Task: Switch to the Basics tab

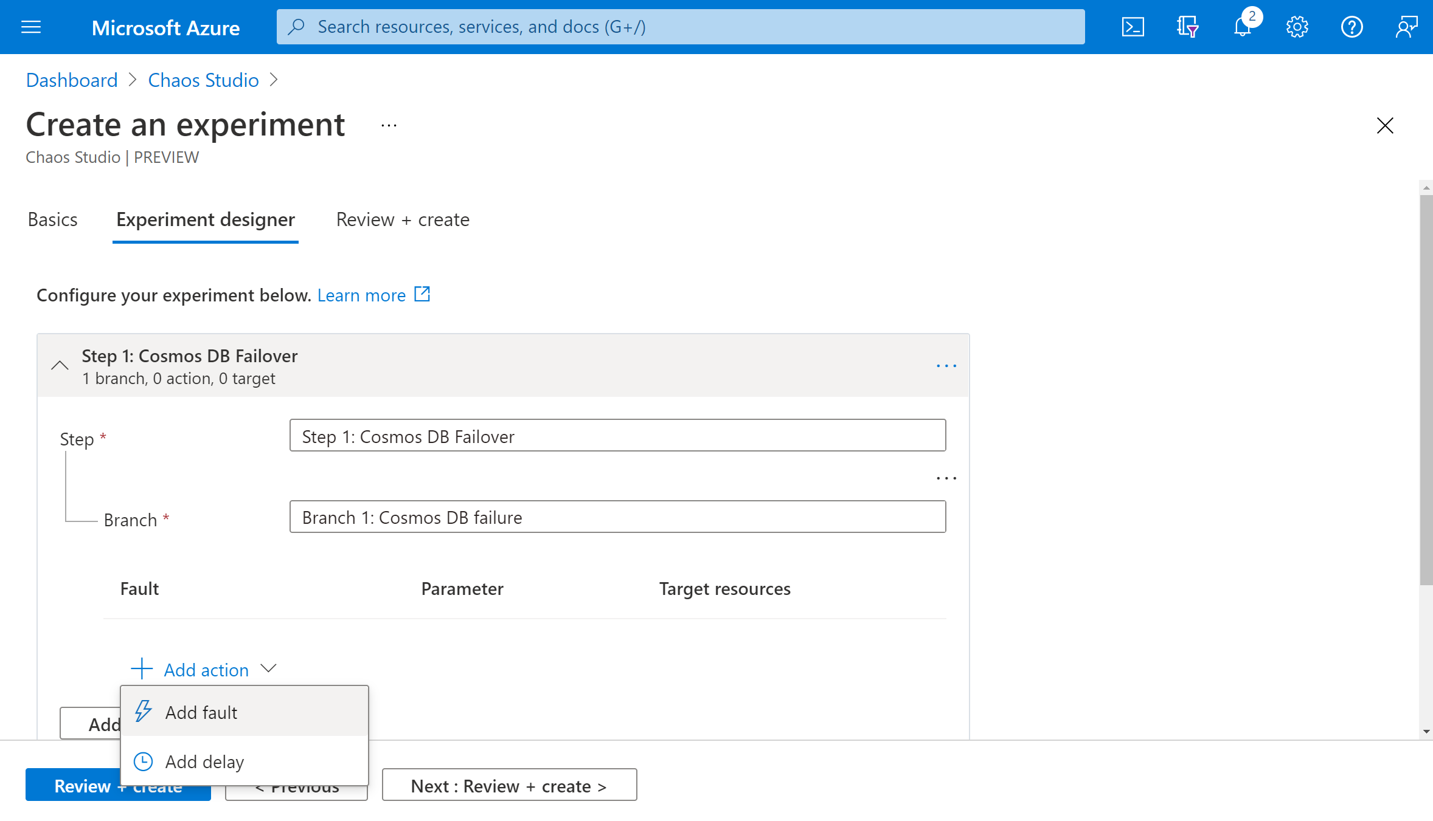Action: pyautogui.click(x=52, y=218)
